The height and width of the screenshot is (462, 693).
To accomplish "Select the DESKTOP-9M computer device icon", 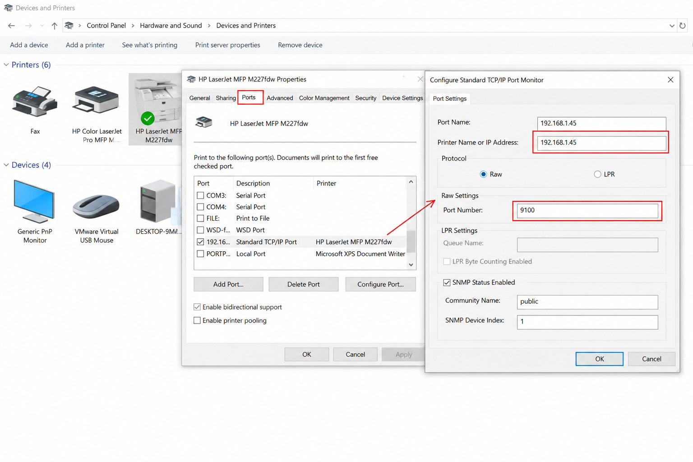I will point(157,201).
